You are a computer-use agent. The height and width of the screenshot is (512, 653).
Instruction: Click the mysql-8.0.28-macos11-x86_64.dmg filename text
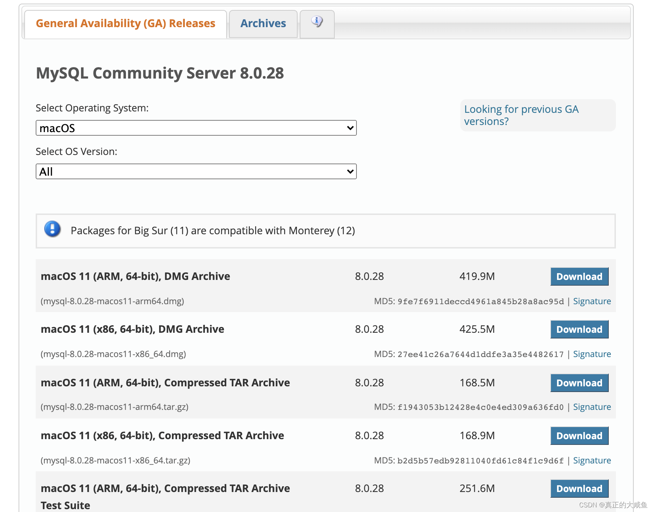coord(113,354)
